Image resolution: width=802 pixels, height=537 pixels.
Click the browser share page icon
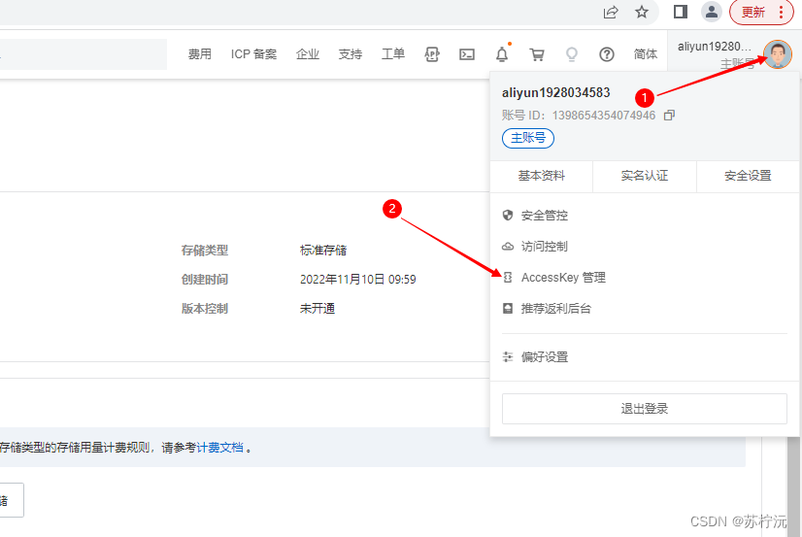pyautogui.click(x=610, y=12)
